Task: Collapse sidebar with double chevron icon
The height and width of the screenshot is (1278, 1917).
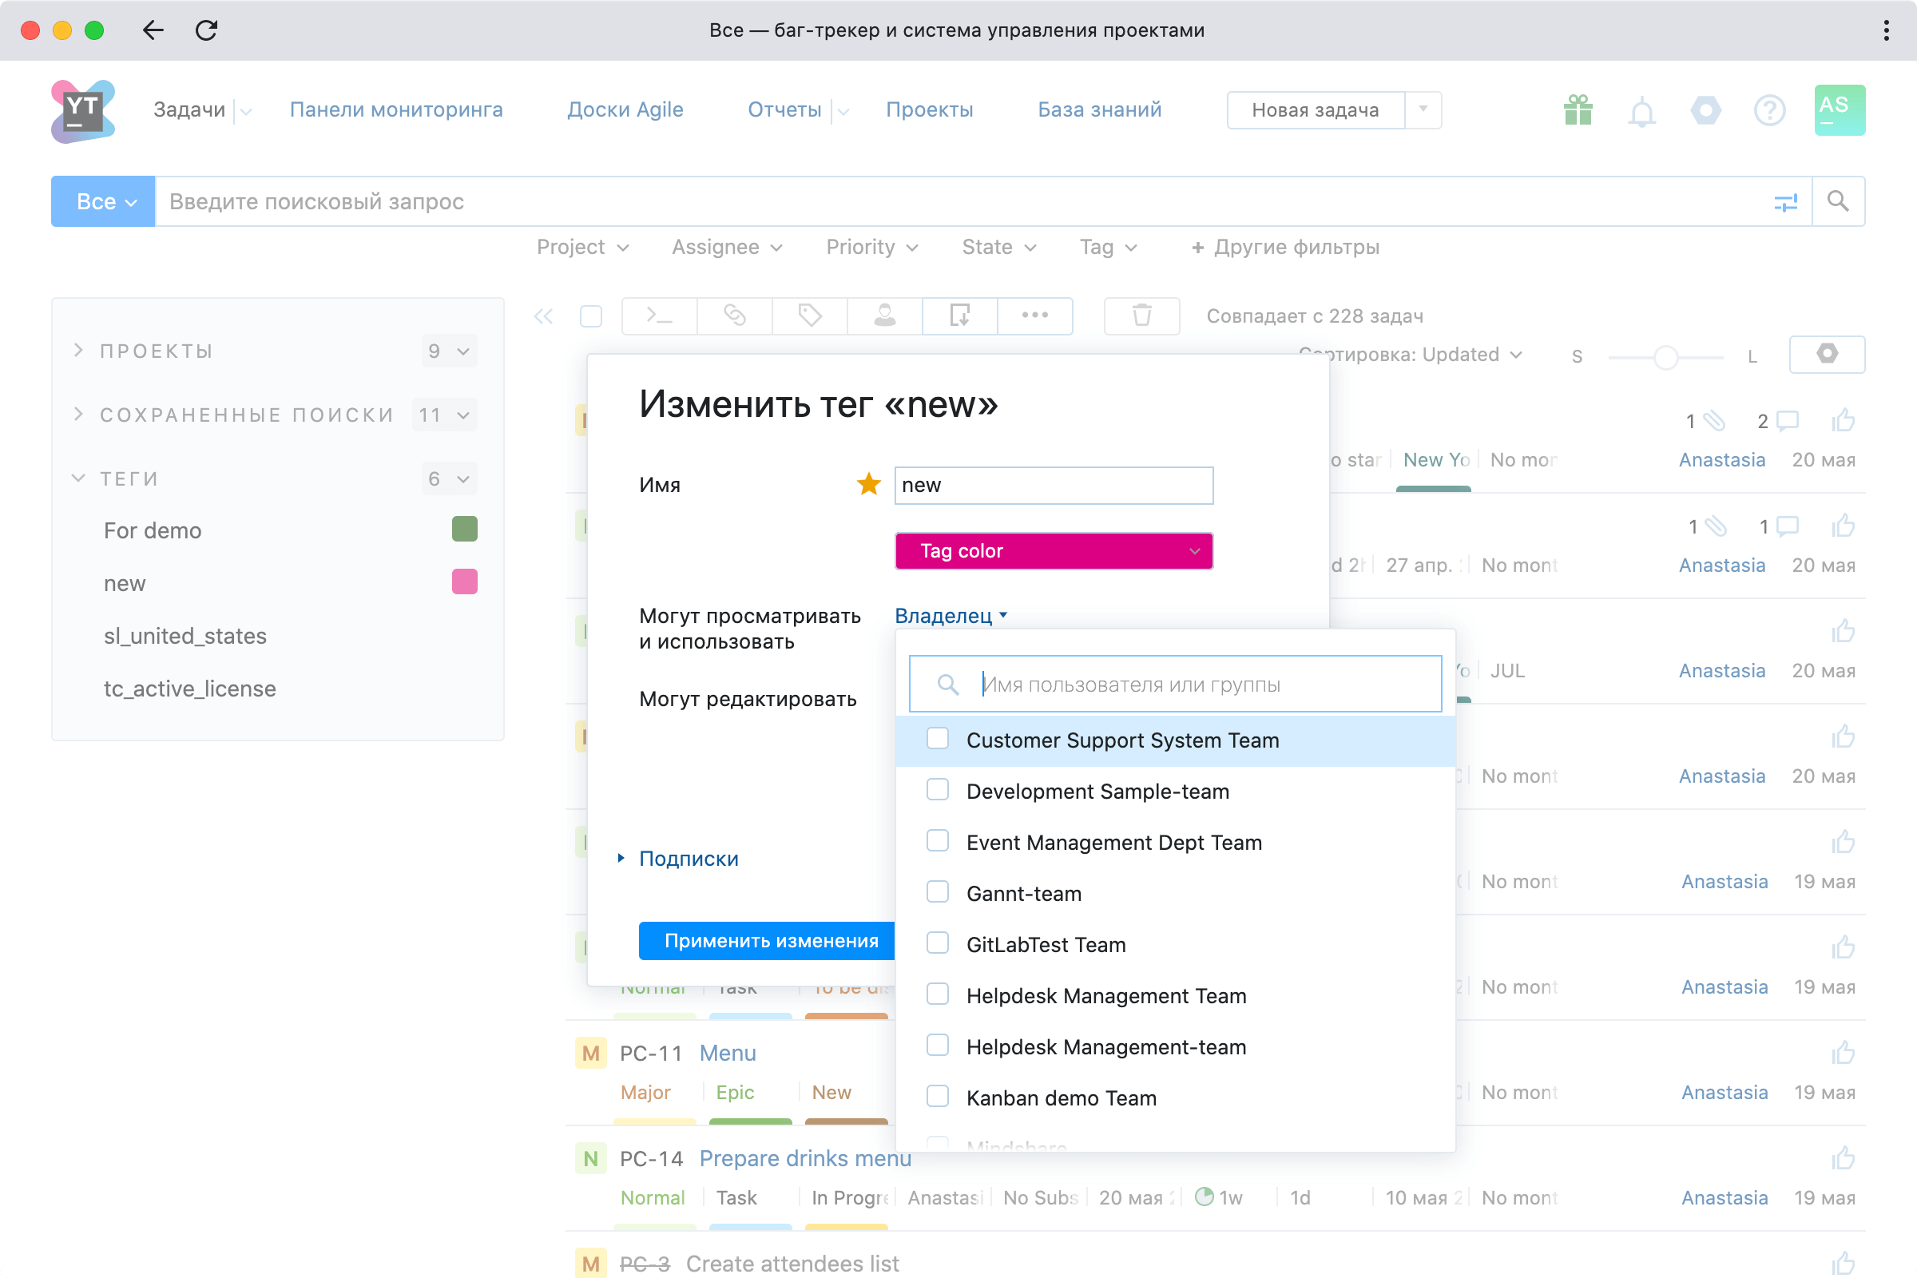Action: pos(544,316)
